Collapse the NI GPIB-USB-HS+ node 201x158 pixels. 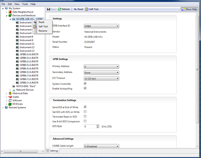tap(10, 19)
